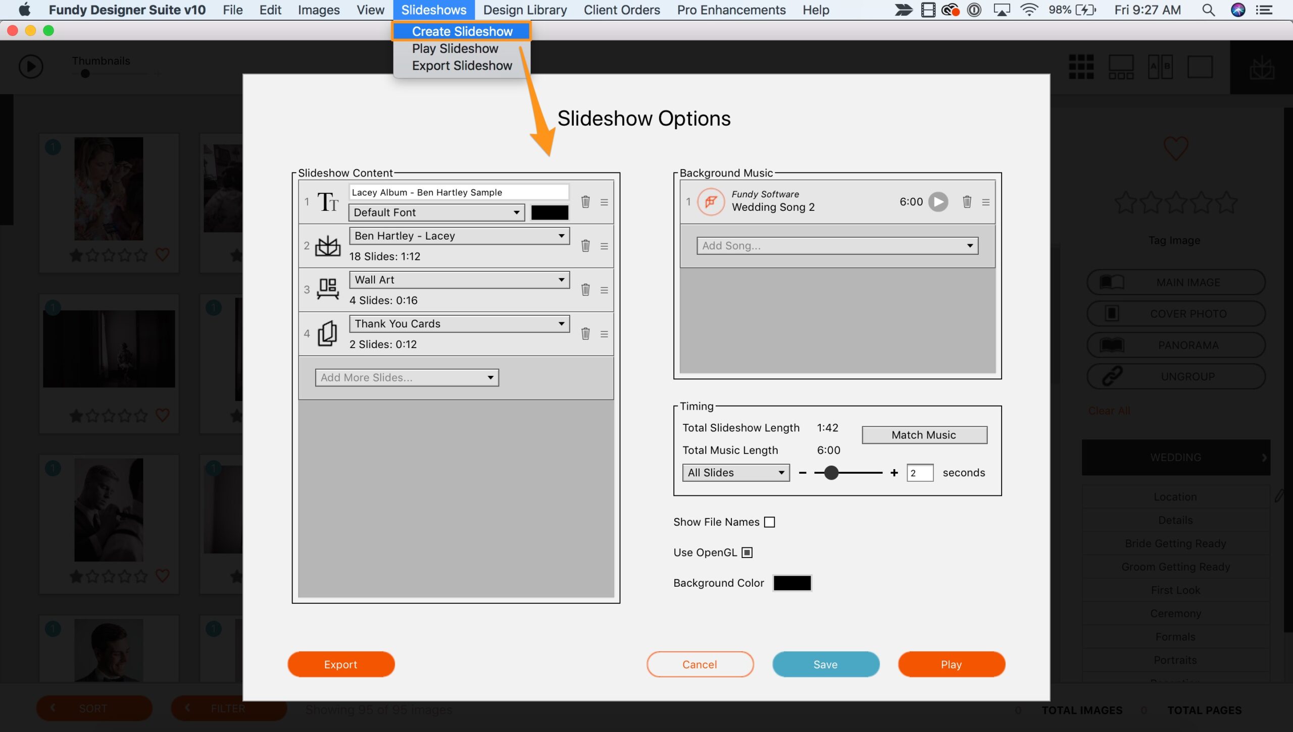1293x732 pixels.
Task: Open the Ben Hartley - Lacey dropdown
Action: coord(459,236)
